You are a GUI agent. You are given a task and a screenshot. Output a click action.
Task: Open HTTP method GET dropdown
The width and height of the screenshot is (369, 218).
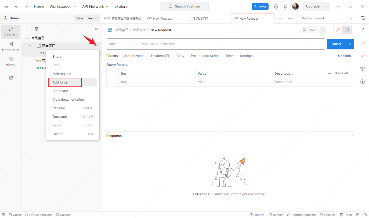pos(121,44)
